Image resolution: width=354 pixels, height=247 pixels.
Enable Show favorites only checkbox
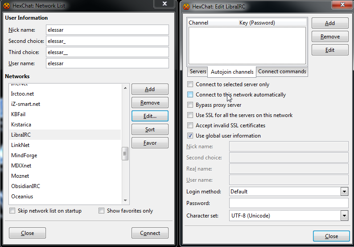click(x=102, y=211)
